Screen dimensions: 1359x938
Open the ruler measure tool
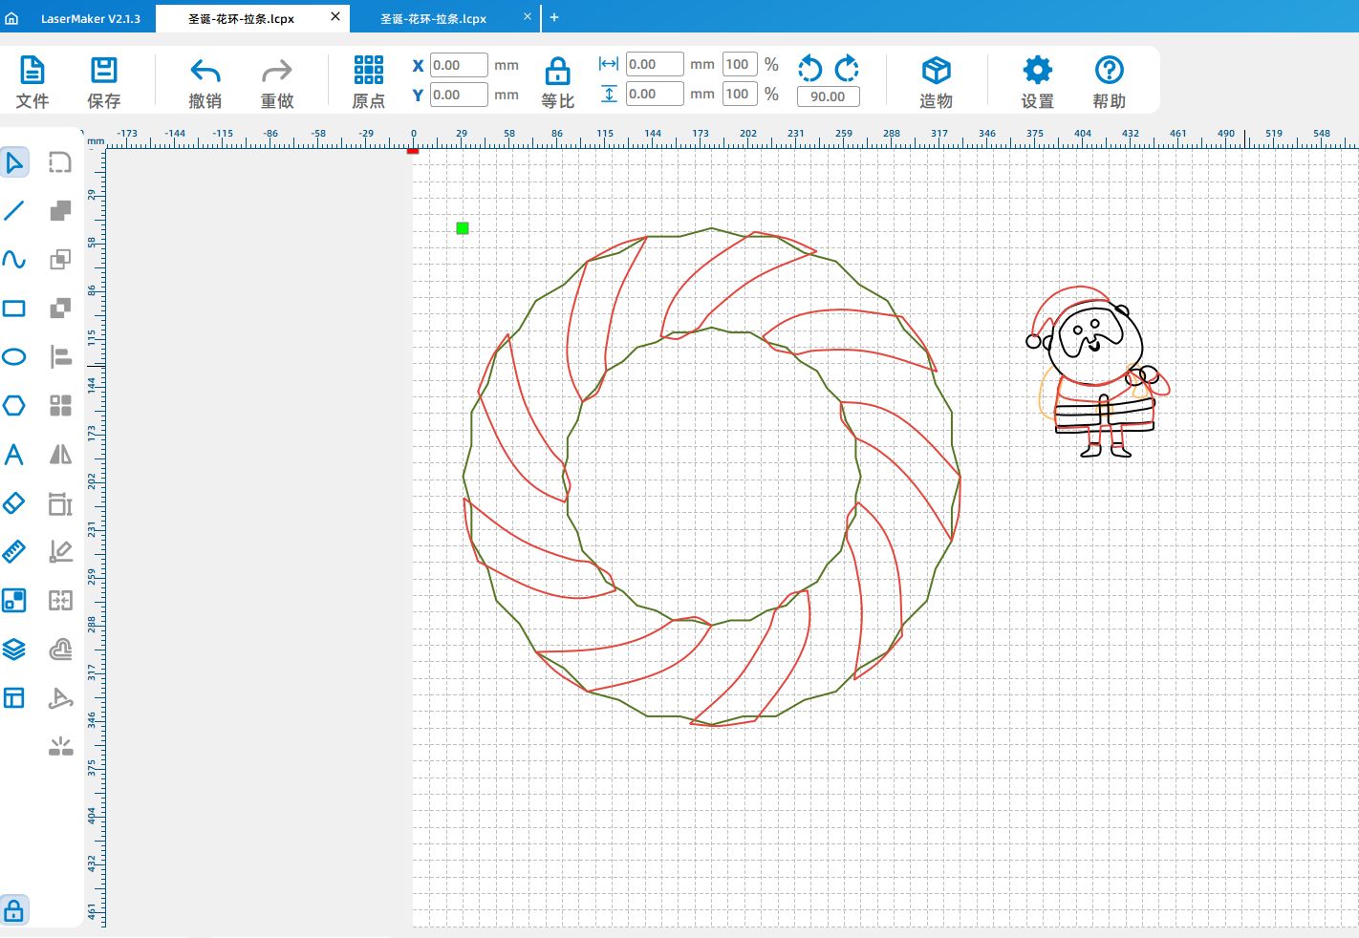[x=14, y=552]
